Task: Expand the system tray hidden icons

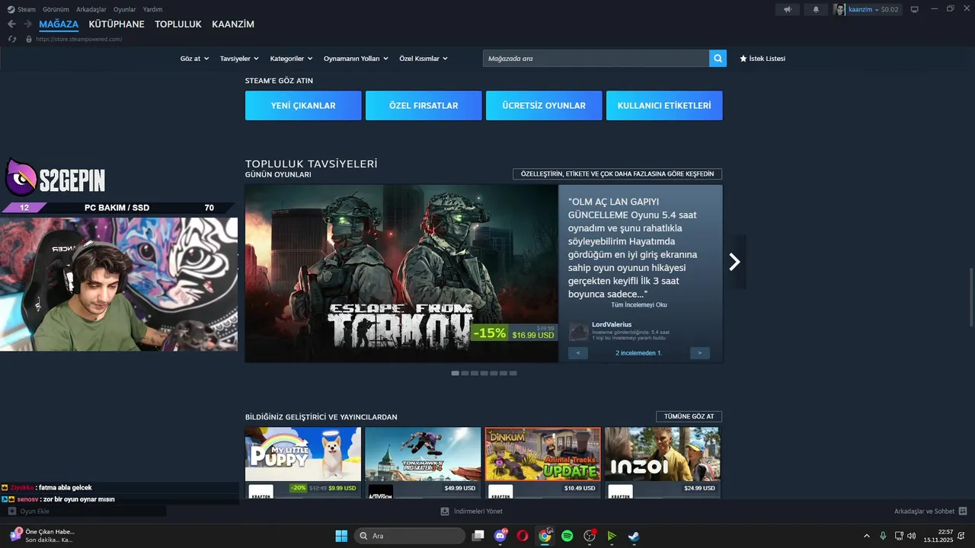Action: [866, 536]
